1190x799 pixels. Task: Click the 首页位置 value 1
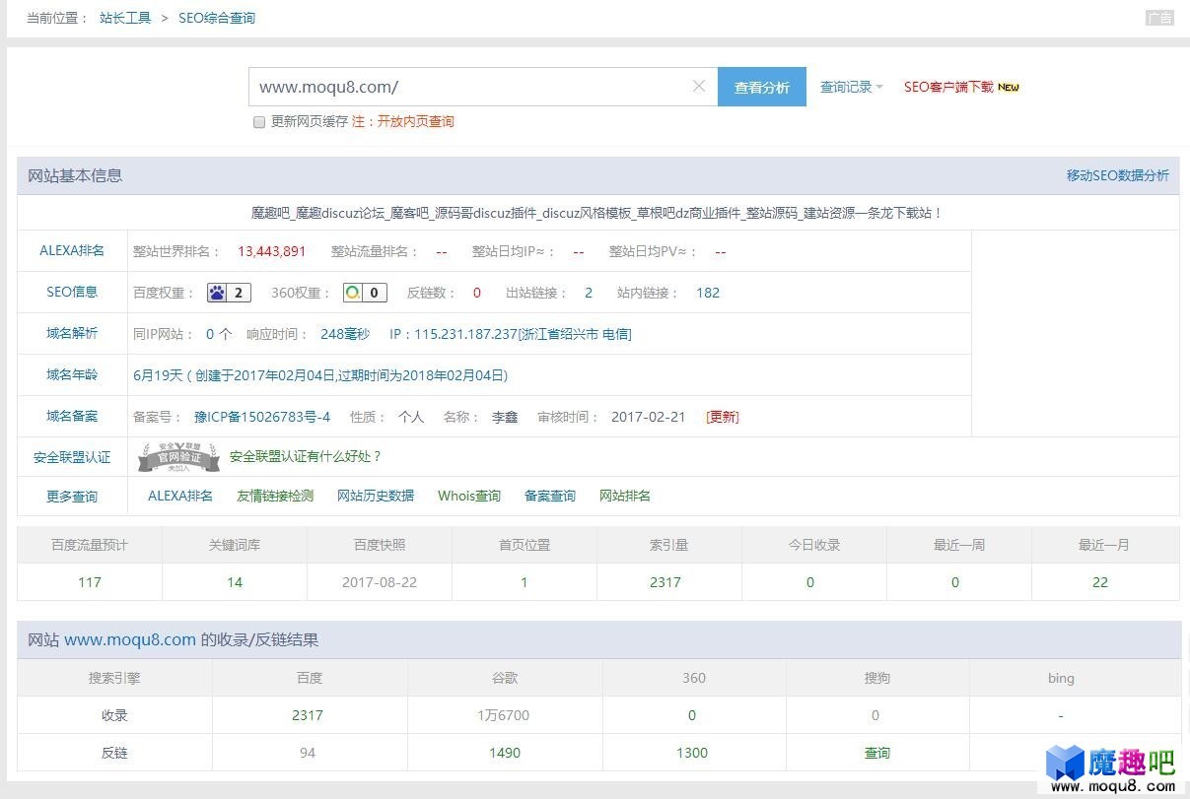525,582
